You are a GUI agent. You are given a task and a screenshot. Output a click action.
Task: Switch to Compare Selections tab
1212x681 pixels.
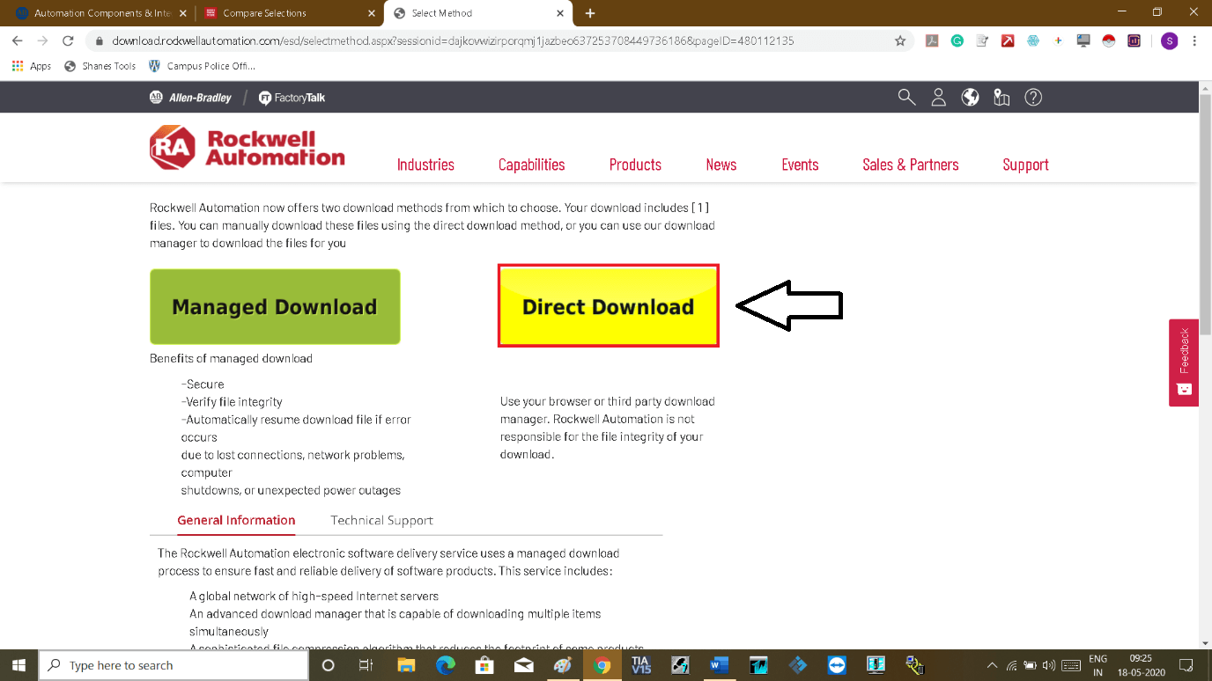tap(289, 13)
